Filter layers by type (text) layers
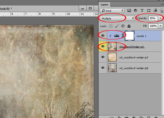164x118 pixels. (143, 11)
